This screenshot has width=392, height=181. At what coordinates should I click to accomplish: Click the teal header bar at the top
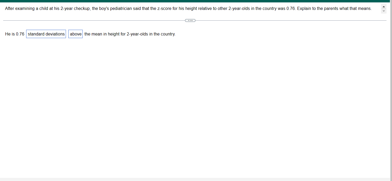click(194, 1)
